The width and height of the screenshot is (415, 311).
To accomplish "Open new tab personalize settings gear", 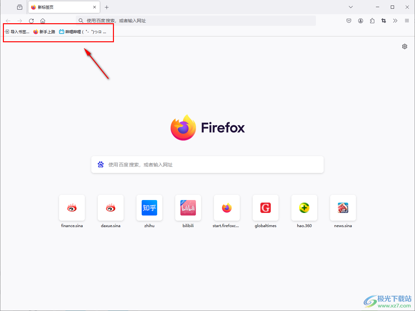I will click(x=405, y=46).
